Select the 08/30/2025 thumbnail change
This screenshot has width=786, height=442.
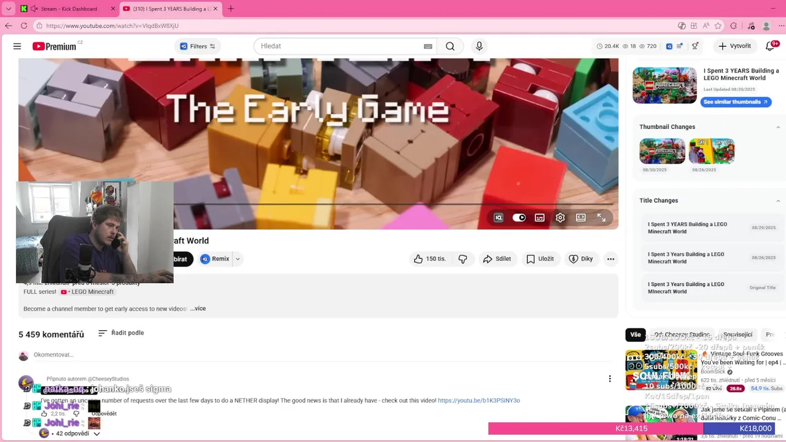pyautogui.click(x=662, y=151)
